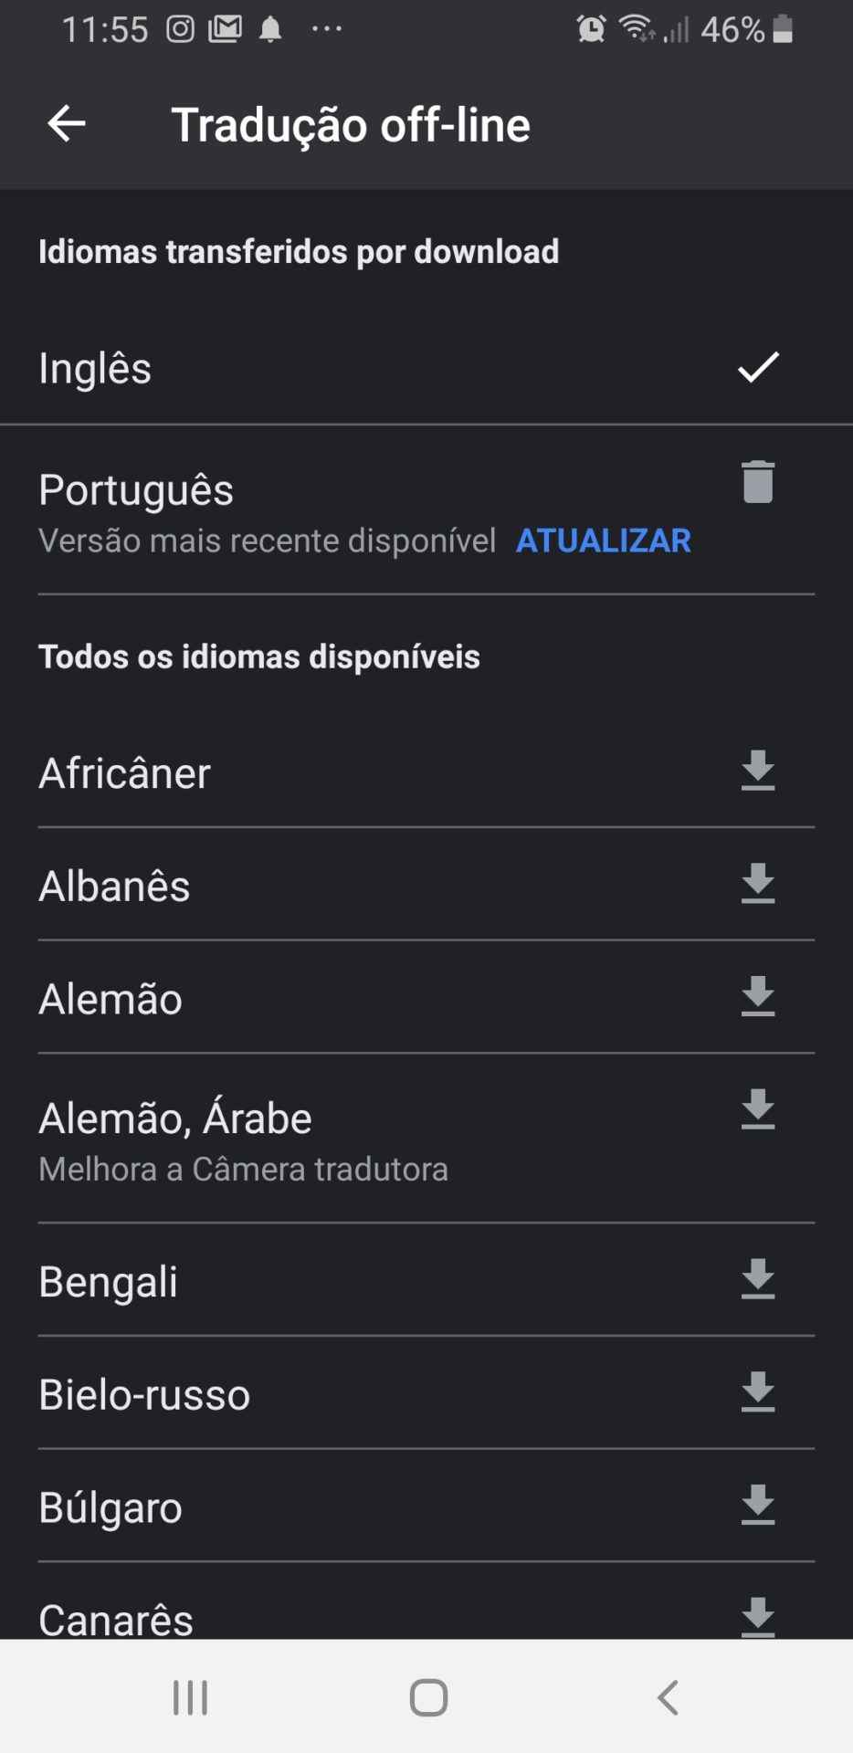Download the Búlgaro language pack

point(757,1506)
